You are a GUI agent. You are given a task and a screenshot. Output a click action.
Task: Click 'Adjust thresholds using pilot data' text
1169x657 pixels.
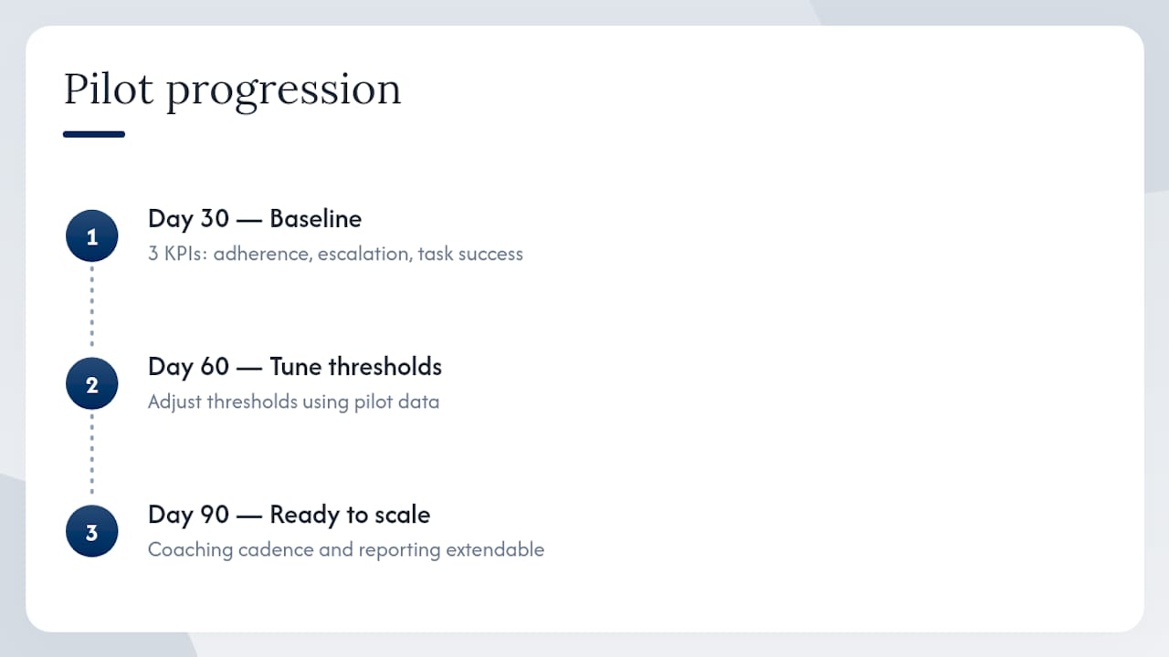(x=293, y=402)
